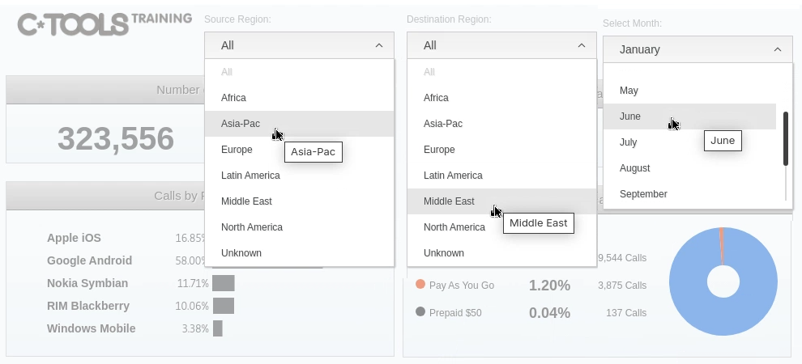Choose September in the month list
The image size is (802, 364).
[643, 194]
